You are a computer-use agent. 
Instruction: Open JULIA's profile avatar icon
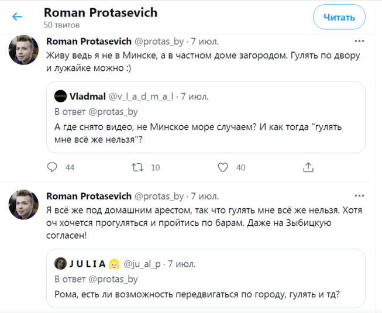point(60,264)
